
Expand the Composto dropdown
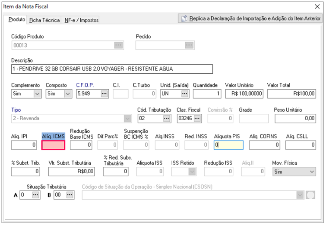click(68, 93)
